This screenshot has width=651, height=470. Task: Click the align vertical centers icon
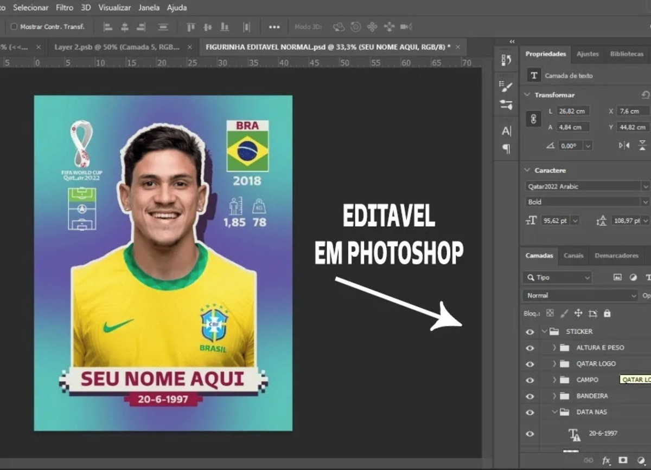click(x=207, y=27)
